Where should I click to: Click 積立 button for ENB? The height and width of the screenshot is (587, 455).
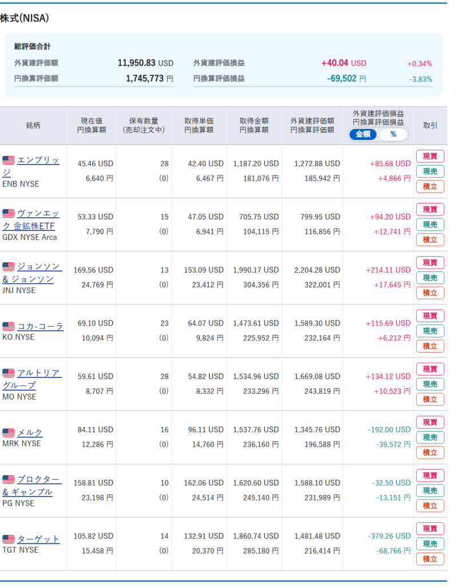430,186
